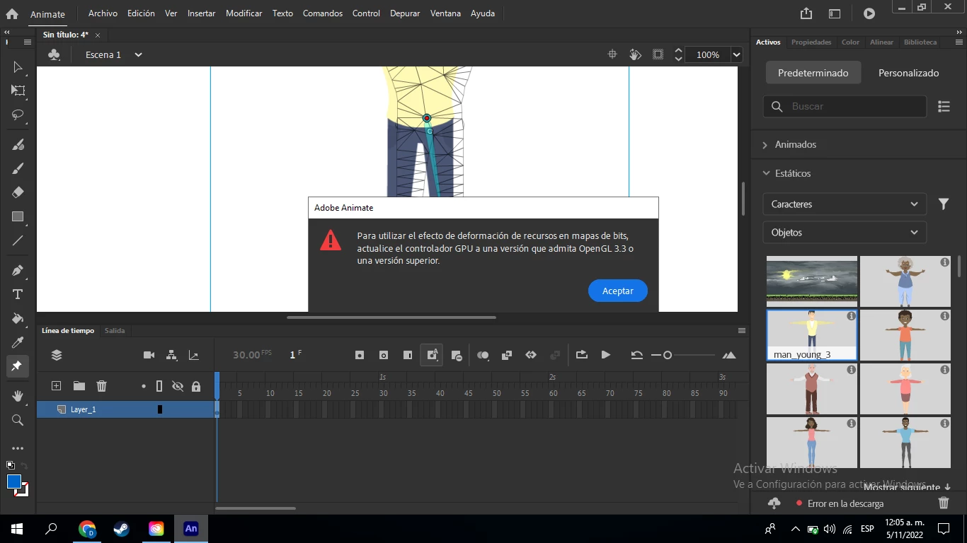The image size is (967, 543).
Task: Select the Eraser tool
Action: [18, 192]
